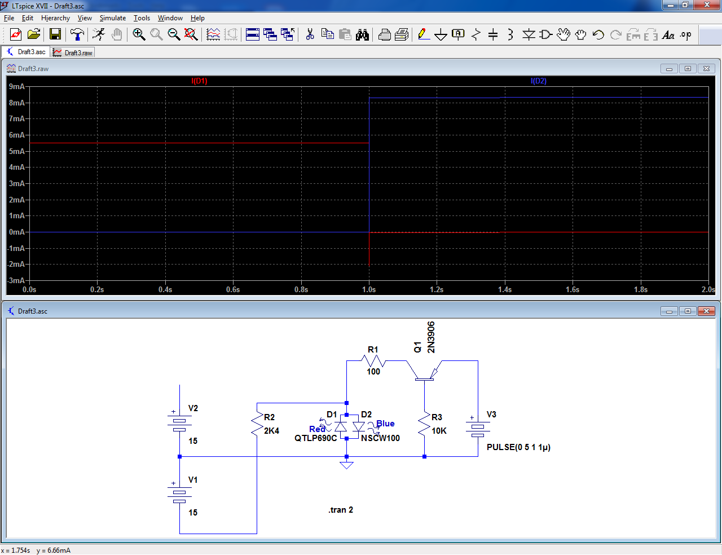Click the 2N3906 transistor label
This screenshot has width=722, height=555.
click(431, 337)
